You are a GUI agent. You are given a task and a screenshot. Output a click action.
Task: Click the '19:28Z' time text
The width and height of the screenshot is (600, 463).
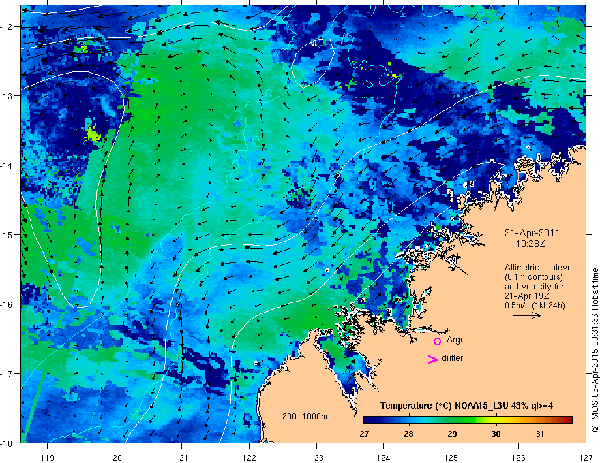tap(530, 244)
